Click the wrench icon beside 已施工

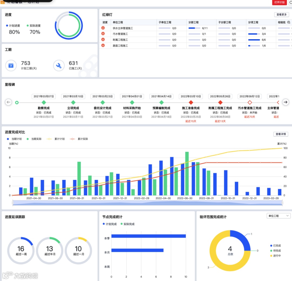tap(59, 66)
